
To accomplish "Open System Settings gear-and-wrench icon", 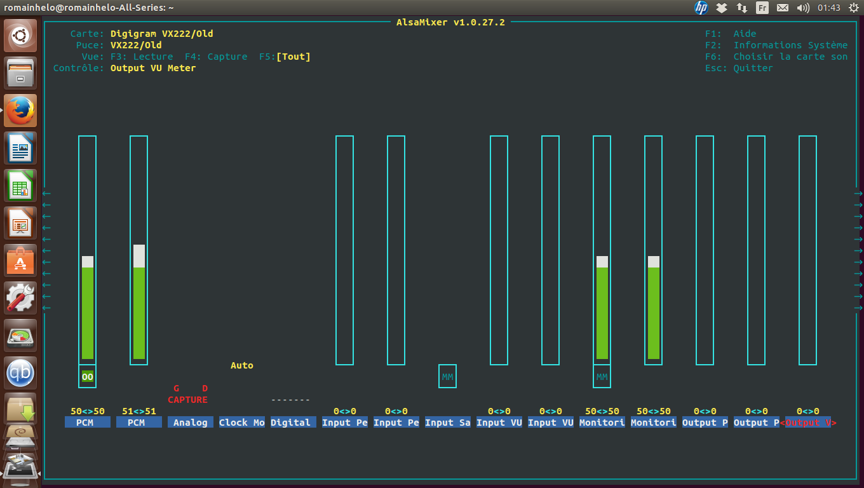I will pos(21,298).
